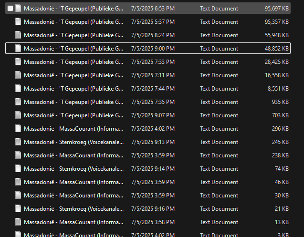Screen dimensions: 304x237
Task: Click the text document icon of the 16,558 KB file
Action: pyautogui.click(x=18, y=75)
